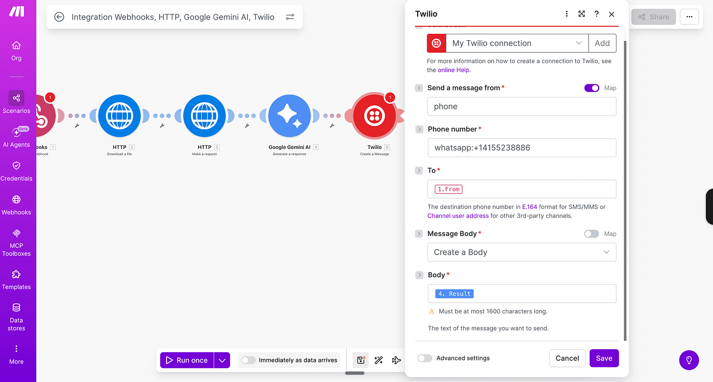Expand the Twilio panel to fullscreen
This screenshot has width=713, height=382.
click(582, 14)
